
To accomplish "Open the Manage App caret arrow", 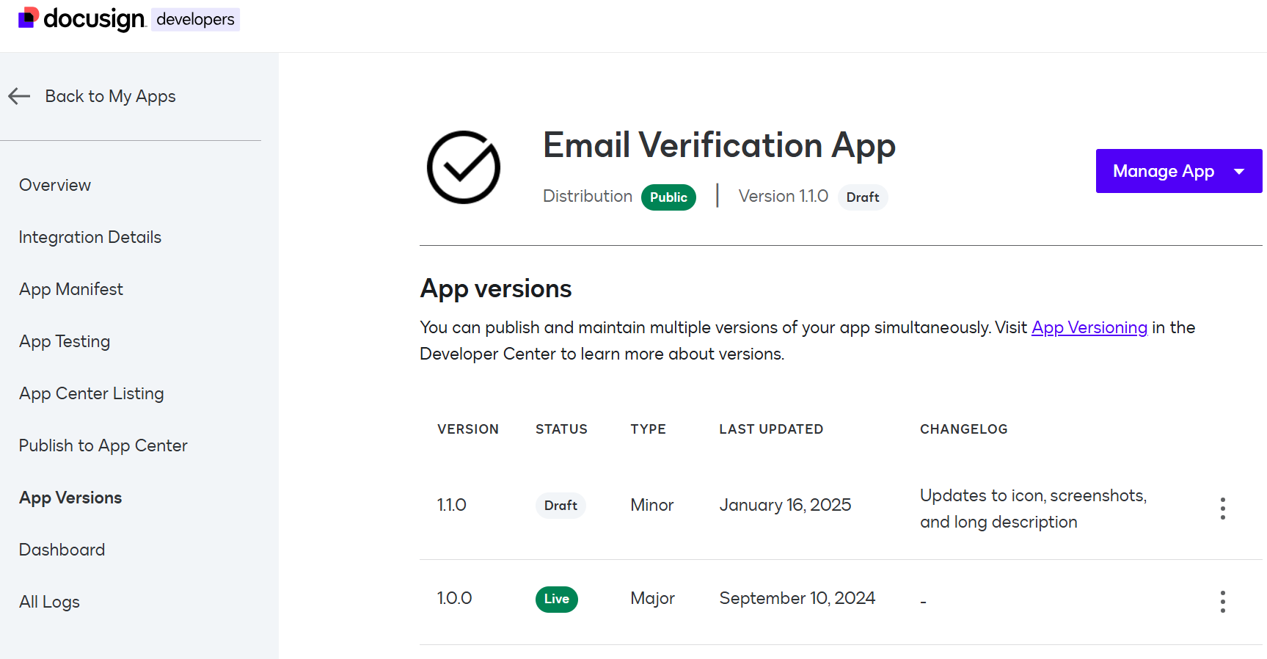I will click(1239, 170).
